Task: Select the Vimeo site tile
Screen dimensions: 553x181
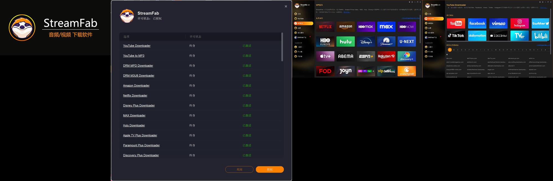Action: pyautogui.click(x=498, y=24)
